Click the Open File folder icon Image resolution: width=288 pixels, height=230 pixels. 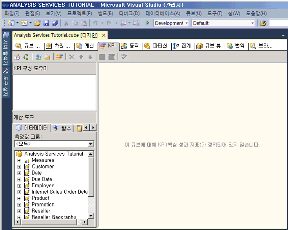coord(37,23)
